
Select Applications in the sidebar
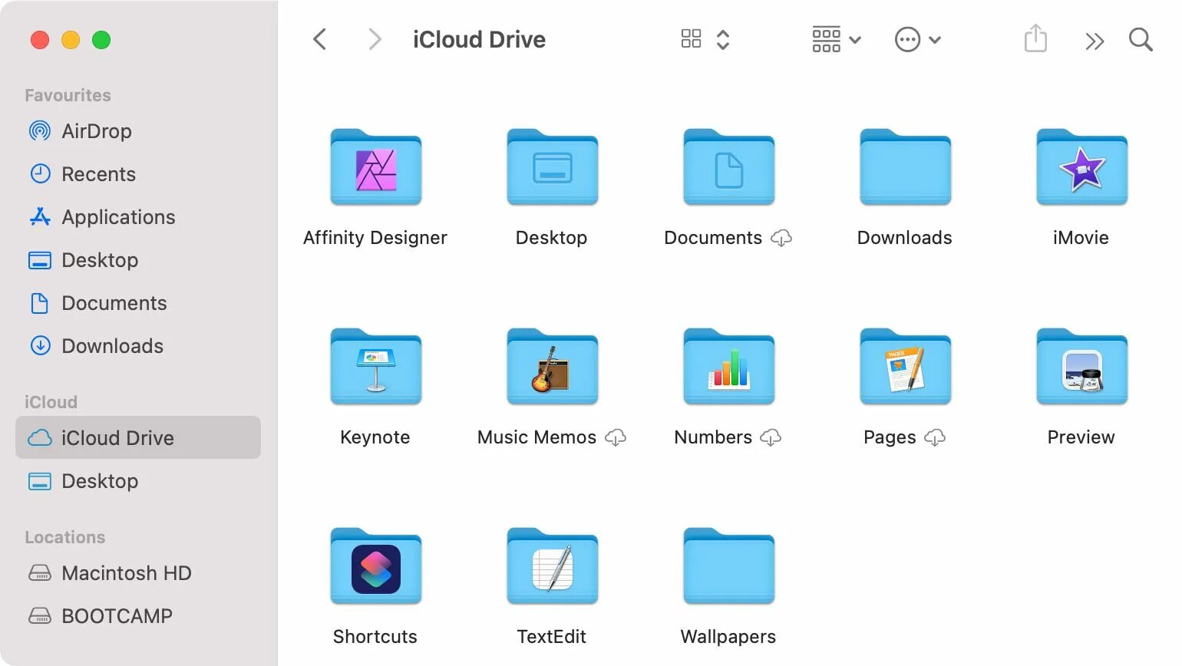click(x=138, y=217)
